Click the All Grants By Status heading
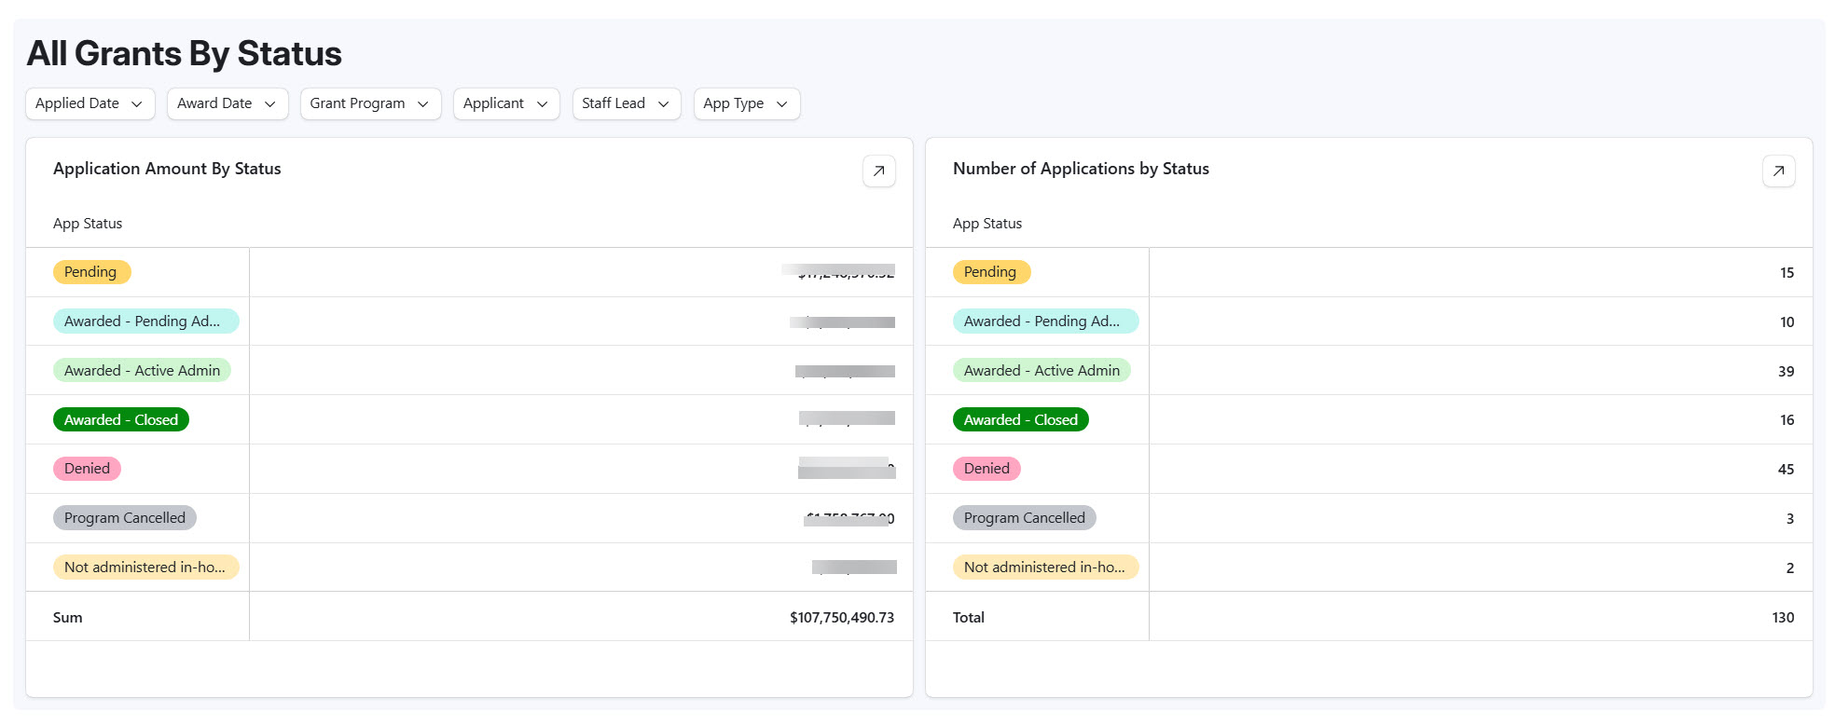 pyautogui.click(x=185, y=54)
